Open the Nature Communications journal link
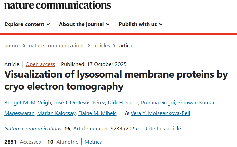This screenshot has width=237, height=147. 33,129
